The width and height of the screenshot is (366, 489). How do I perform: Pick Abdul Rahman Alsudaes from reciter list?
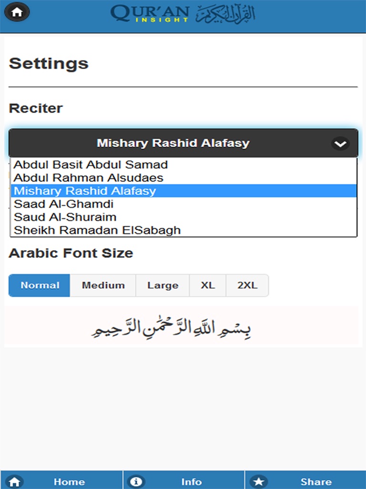(89, 178)
